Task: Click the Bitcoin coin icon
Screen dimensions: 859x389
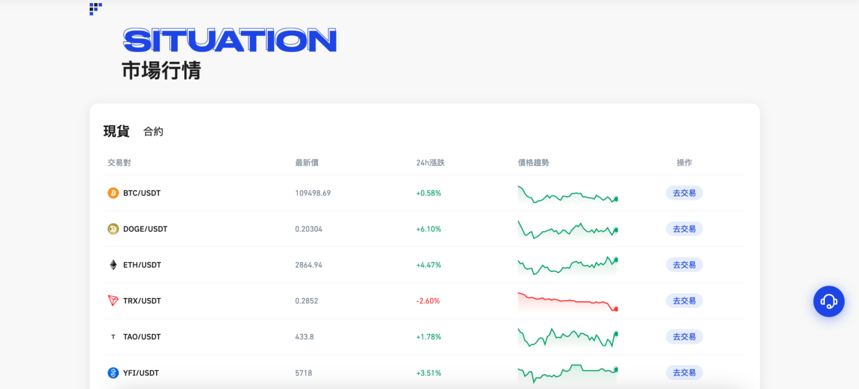Action: click(113, 193)
